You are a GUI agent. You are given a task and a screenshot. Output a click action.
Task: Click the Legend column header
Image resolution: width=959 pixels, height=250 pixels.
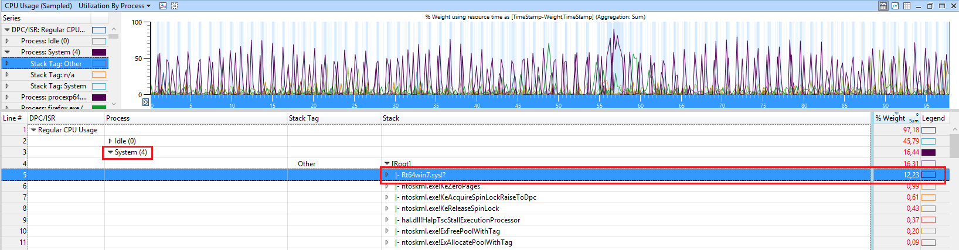click(934, 118)
